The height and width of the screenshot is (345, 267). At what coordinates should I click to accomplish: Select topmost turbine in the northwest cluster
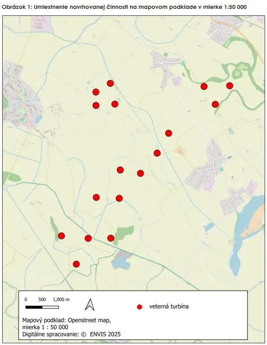click(x=110, y=83)
